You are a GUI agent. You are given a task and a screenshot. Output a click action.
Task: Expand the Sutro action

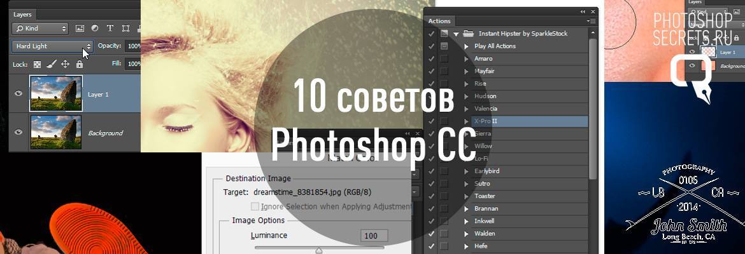(x=466, y=184)
